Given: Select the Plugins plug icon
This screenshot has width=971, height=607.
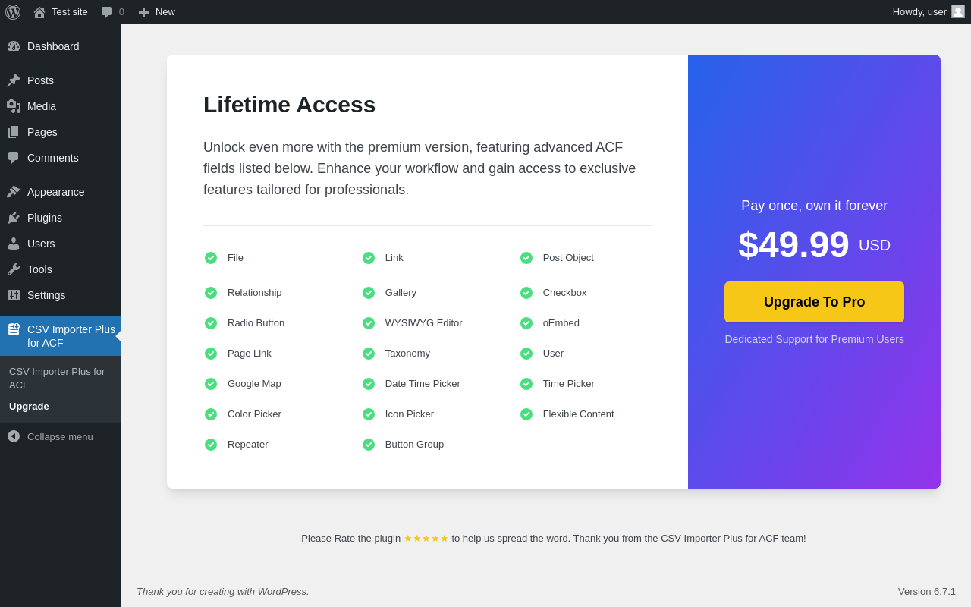Looking at the screenshot, I should [x=14, y=218].
